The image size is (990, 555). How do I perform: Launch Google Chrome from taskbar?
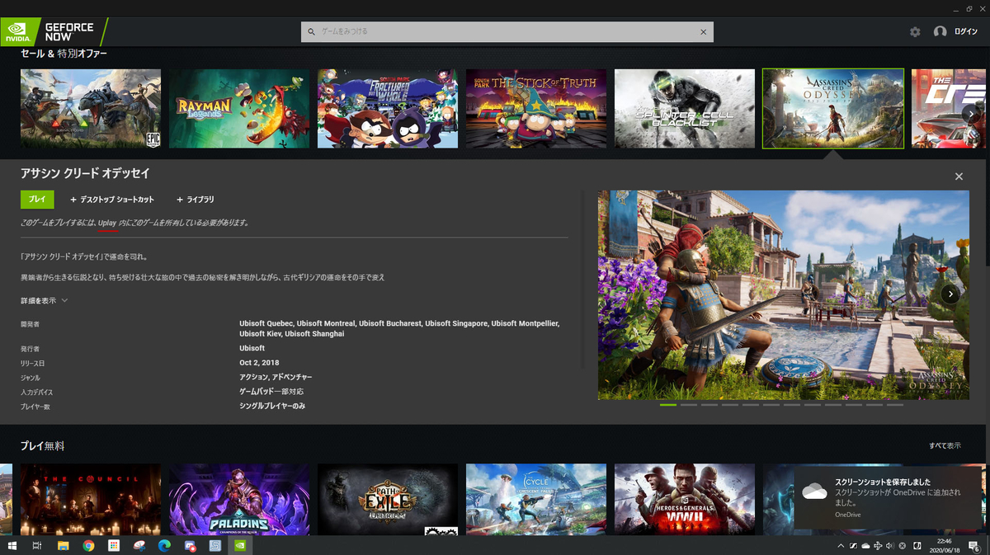pyautogui.click(x=88, y=546)
